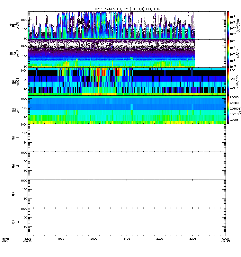Screen dimensions: 241x257
Task: Click the <|mV/m|> color bar
Action: [228, 82]
